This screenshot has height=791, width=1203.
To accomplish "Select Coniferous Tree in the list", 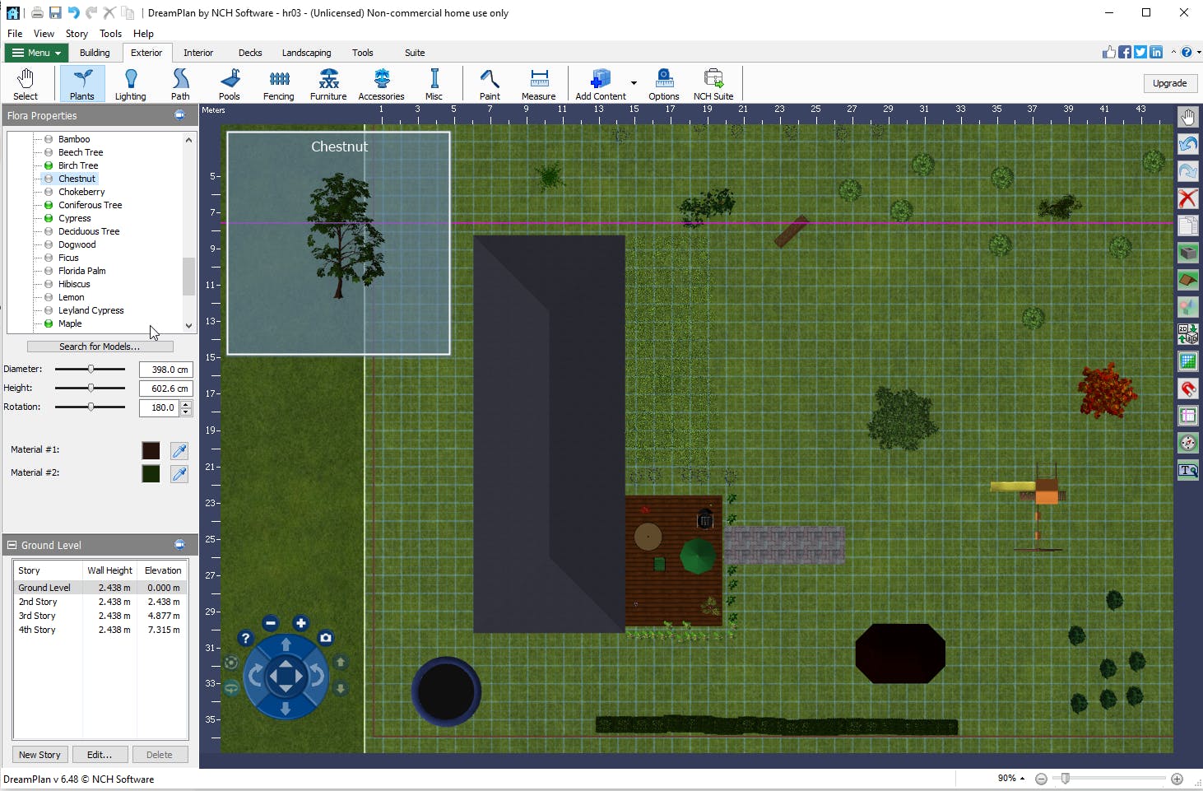I will [90, 205].
